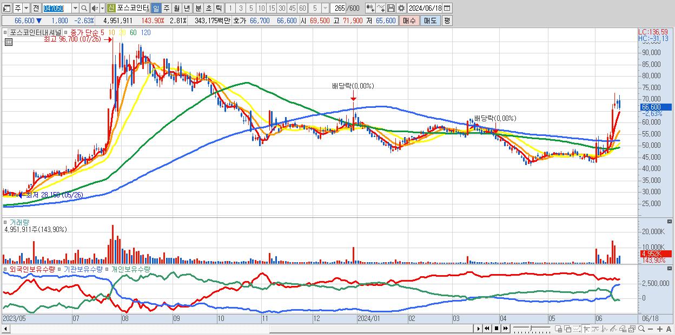The image size is (675, 335).
Task: Click the 평 button next to 매도
Action: tap(447, 20)
